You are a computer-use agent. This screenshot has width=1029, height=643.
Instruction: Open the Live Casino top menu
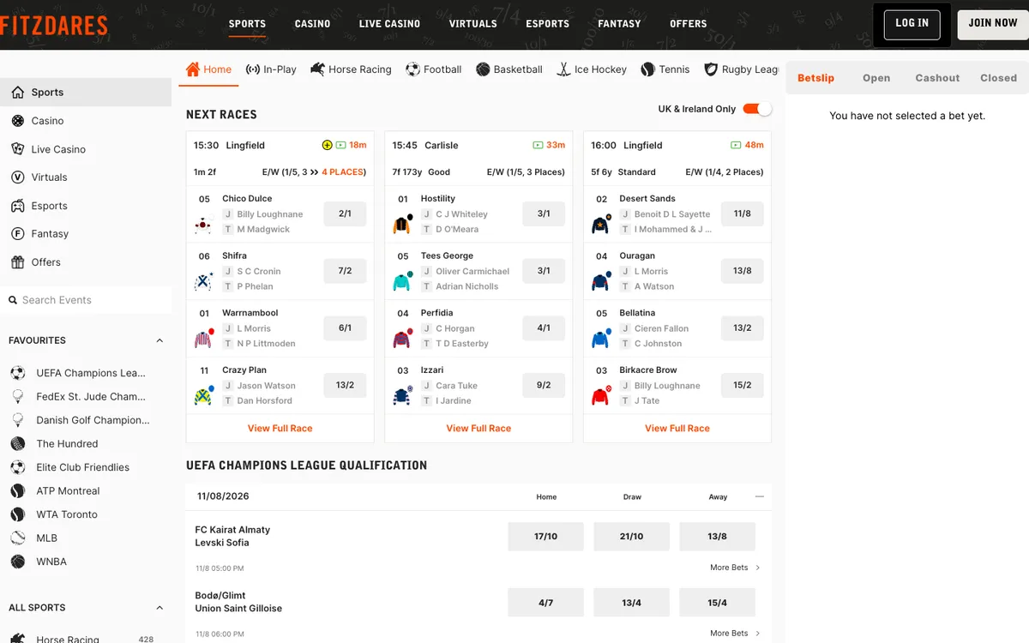[x=389, y=24]
